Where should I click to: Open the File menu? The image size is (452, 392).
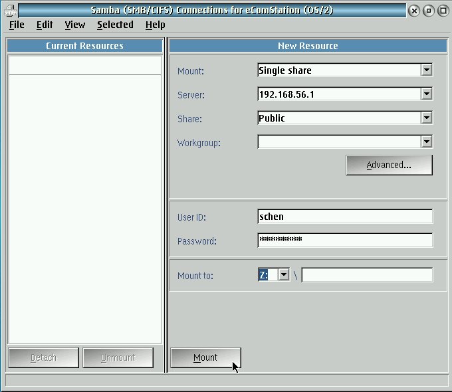pos(17,25)
